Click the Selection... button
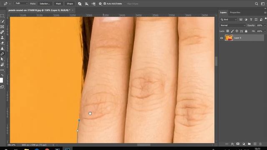The width and height of the screenshot is (267, 150). click(x=45, y=4)
